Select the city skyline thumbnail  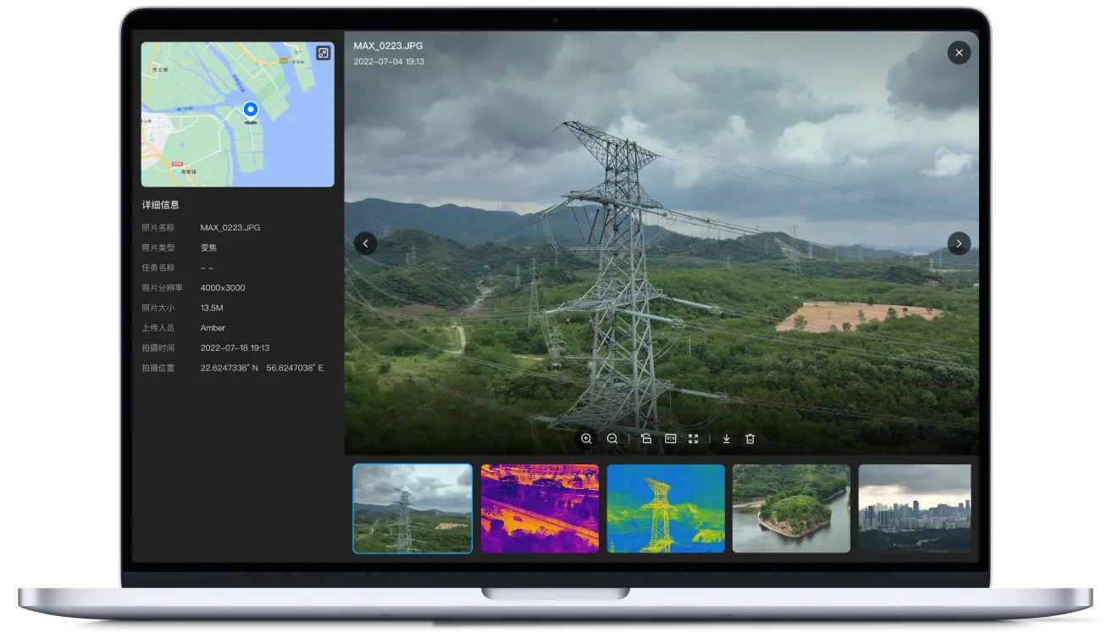[x=915, y=508]
